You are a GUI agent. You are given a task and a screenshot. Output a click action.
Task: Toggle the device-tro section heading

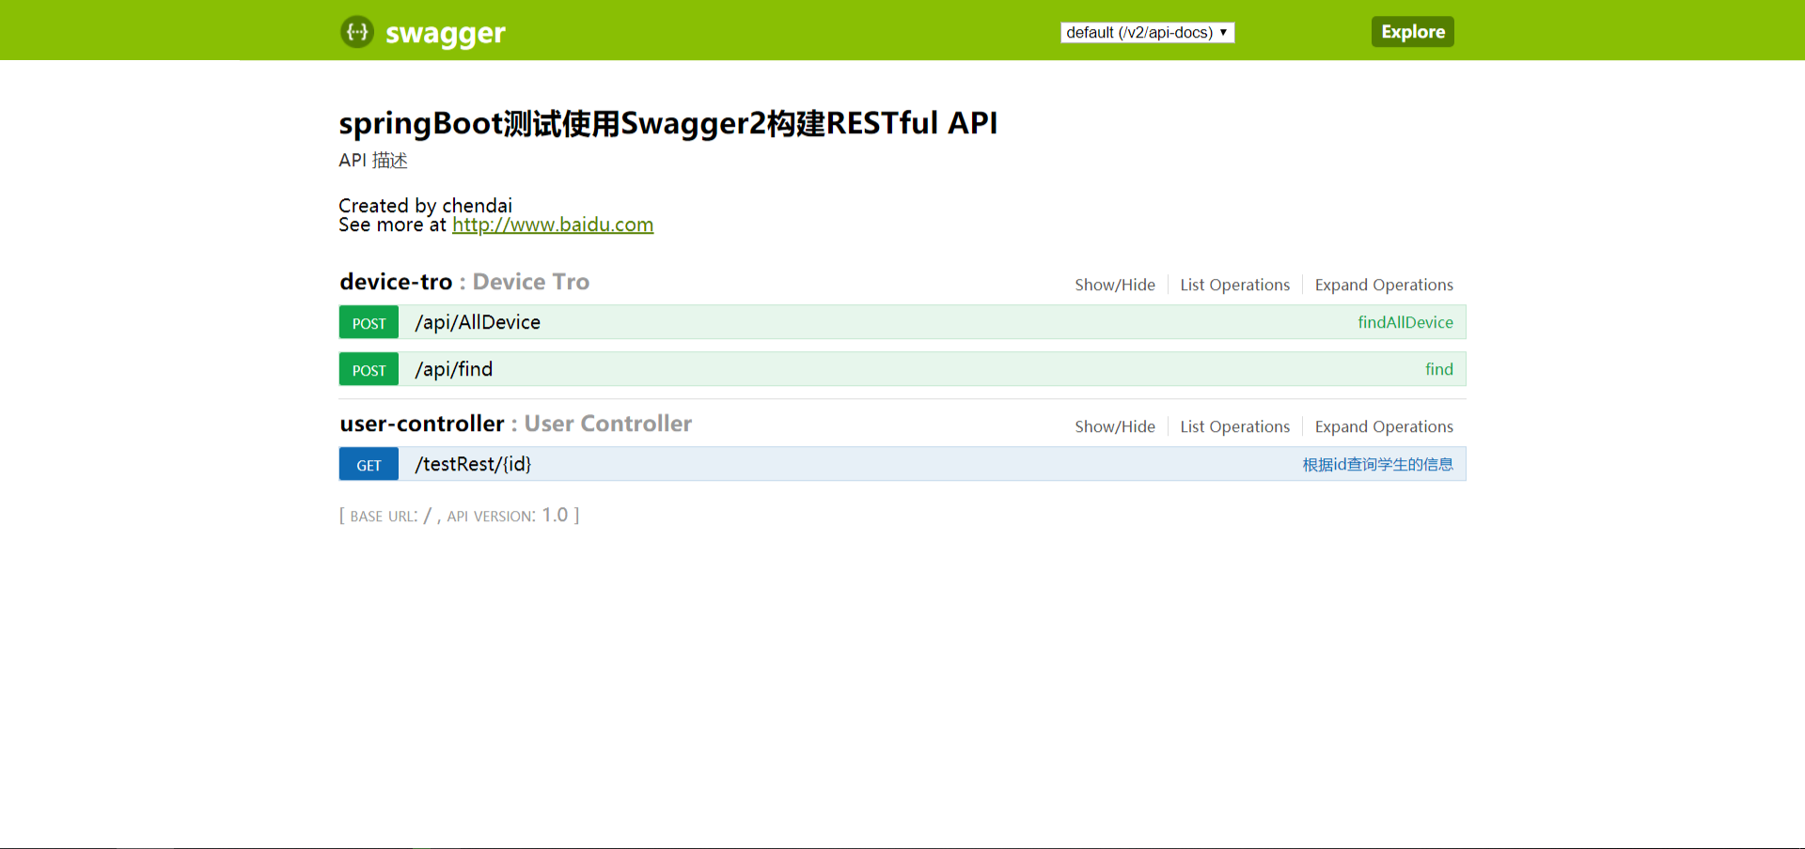coord(396,282)
